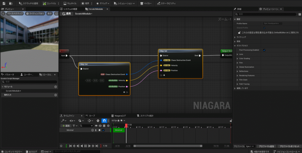The width and height of the screenshot is (302, 153).
Task: Open timeline view options eye menu
Action: coord(72,121)
